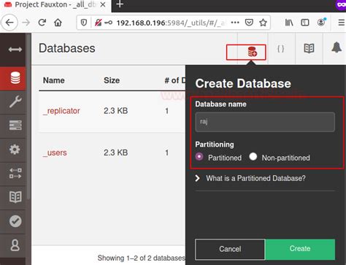
Task: Go back with browser back arrow
Action: point(9,23)
